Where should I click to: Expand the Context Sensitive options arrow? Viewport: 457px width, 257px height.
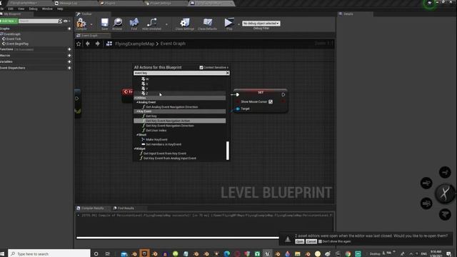[x=228, y=67]
